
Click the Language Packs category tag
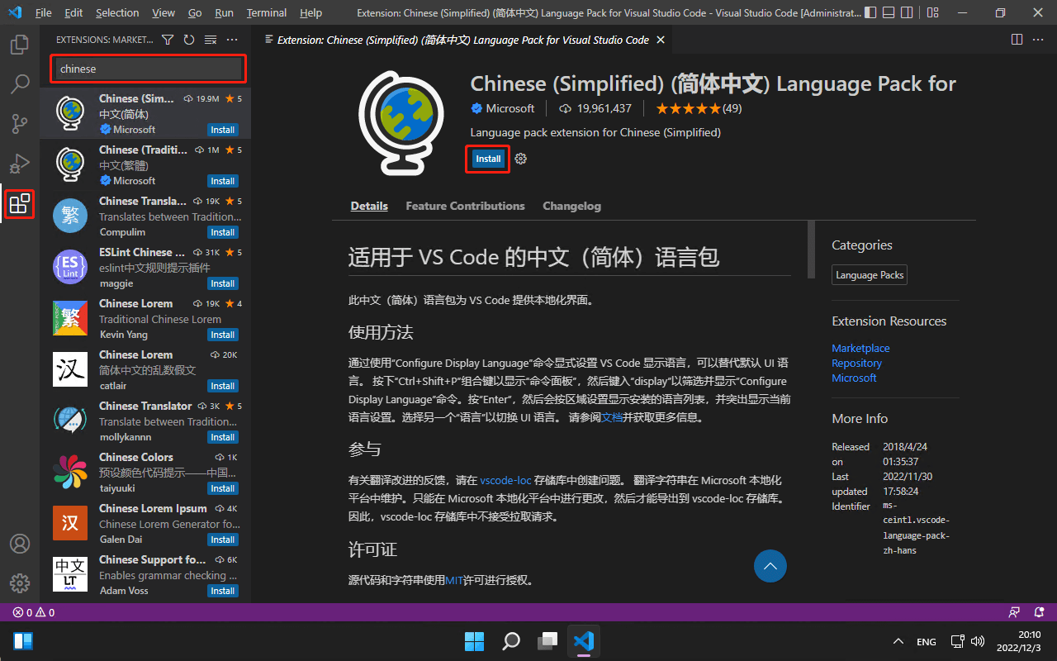870,275
